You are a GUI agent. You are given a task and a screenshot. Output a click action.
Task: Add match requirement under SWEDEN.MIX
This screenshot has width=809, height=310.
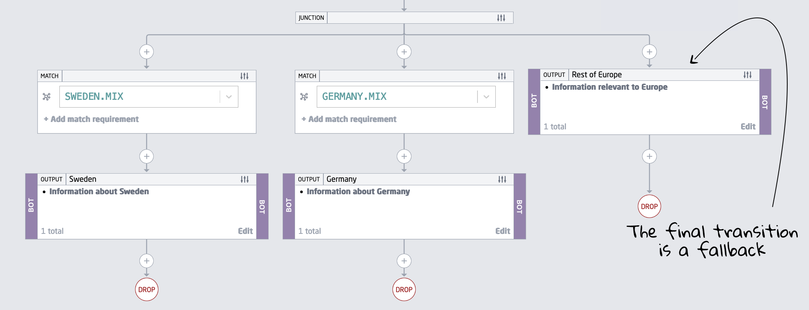(91, 119)
